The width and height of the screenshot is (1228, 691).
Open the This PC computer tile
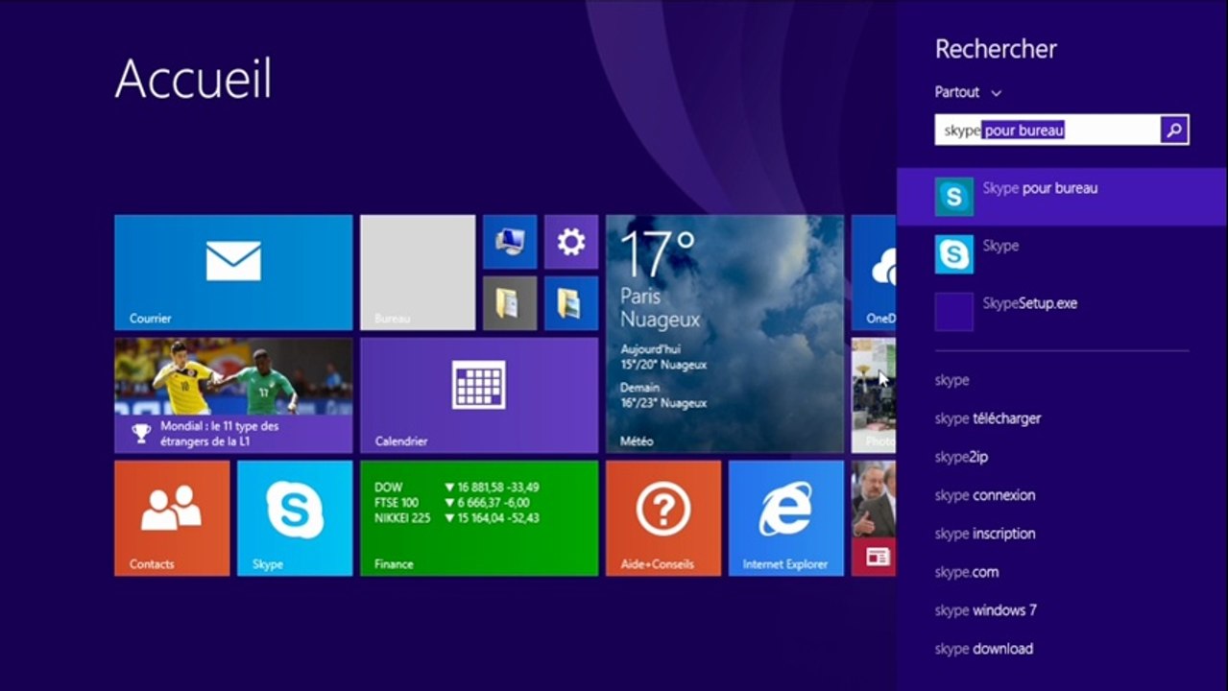pos(510,242)
